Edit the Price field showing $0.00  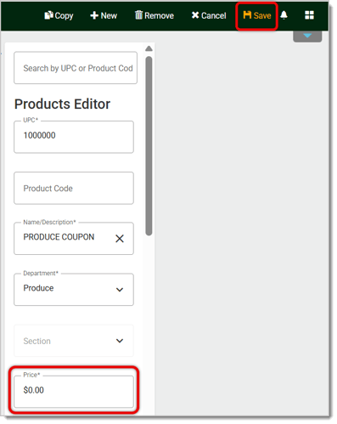click(74, 392)
